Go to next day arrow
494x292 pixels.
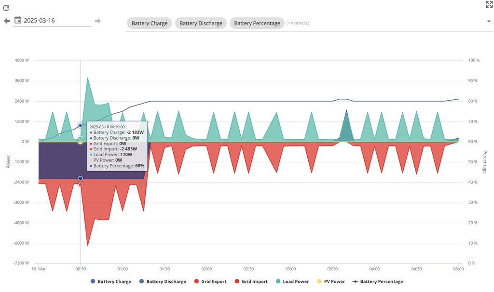98,21
